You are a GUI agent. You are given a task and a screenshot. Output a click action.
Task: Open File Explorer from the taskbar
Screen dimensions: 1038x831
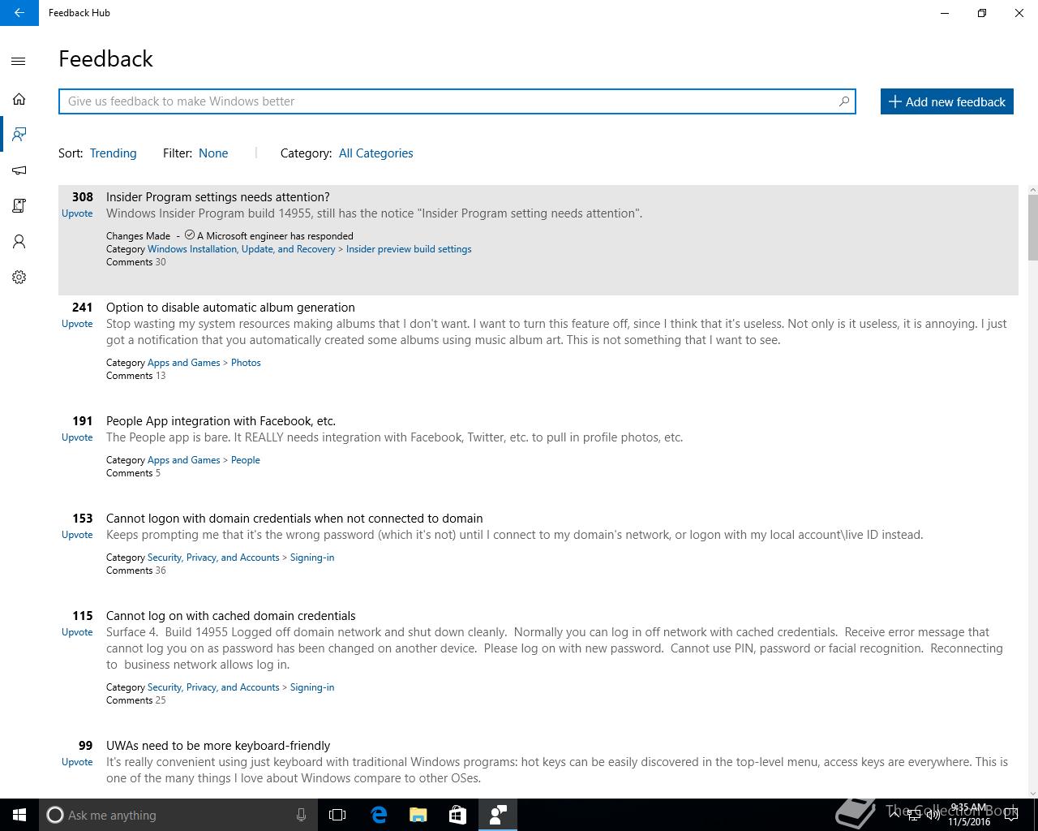click(418, 815)
